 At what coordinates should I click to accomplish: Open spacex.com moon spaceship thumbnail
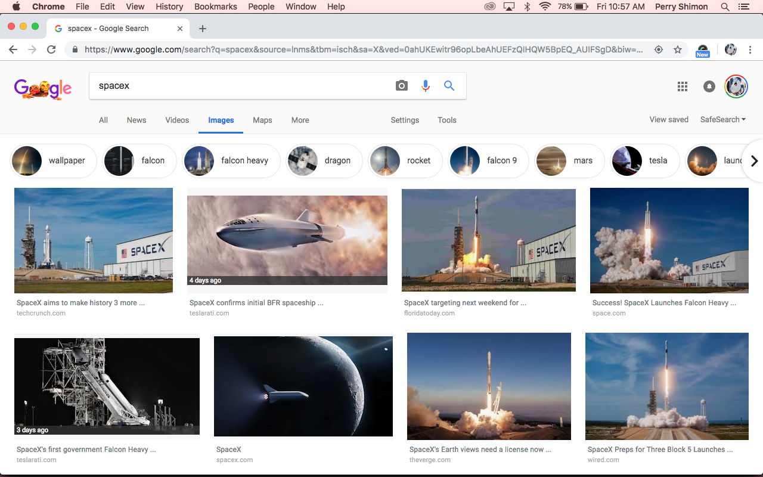(303, 386)
